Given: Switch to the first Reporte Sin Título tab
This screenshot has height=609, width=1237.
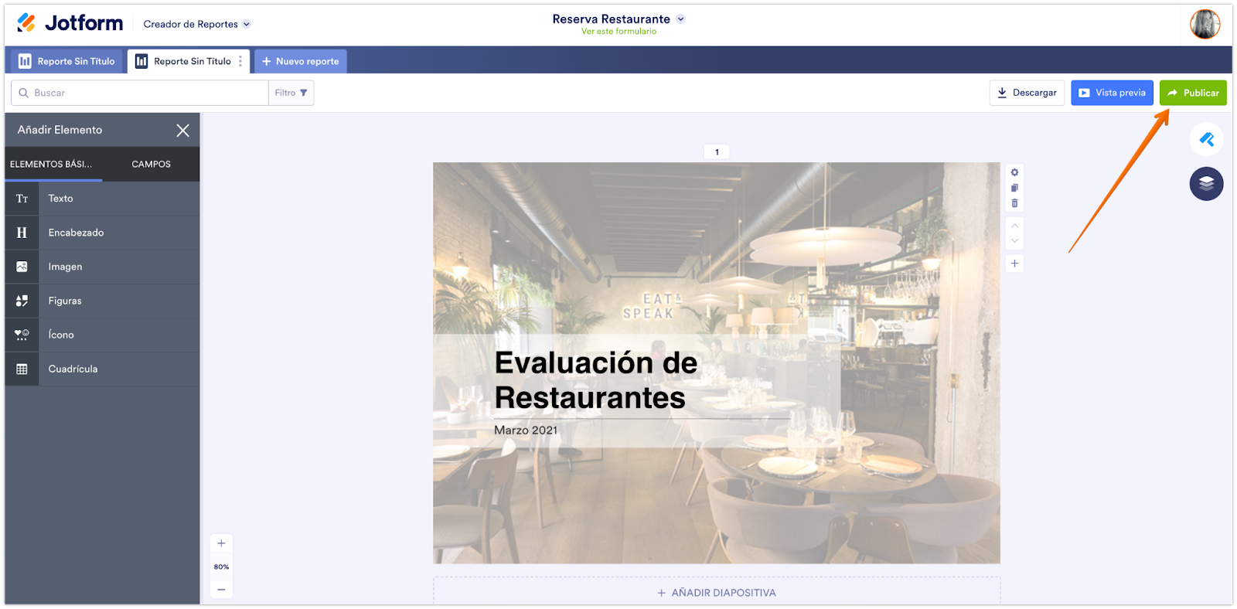Looking at the screenshot, I should [67, 61].
